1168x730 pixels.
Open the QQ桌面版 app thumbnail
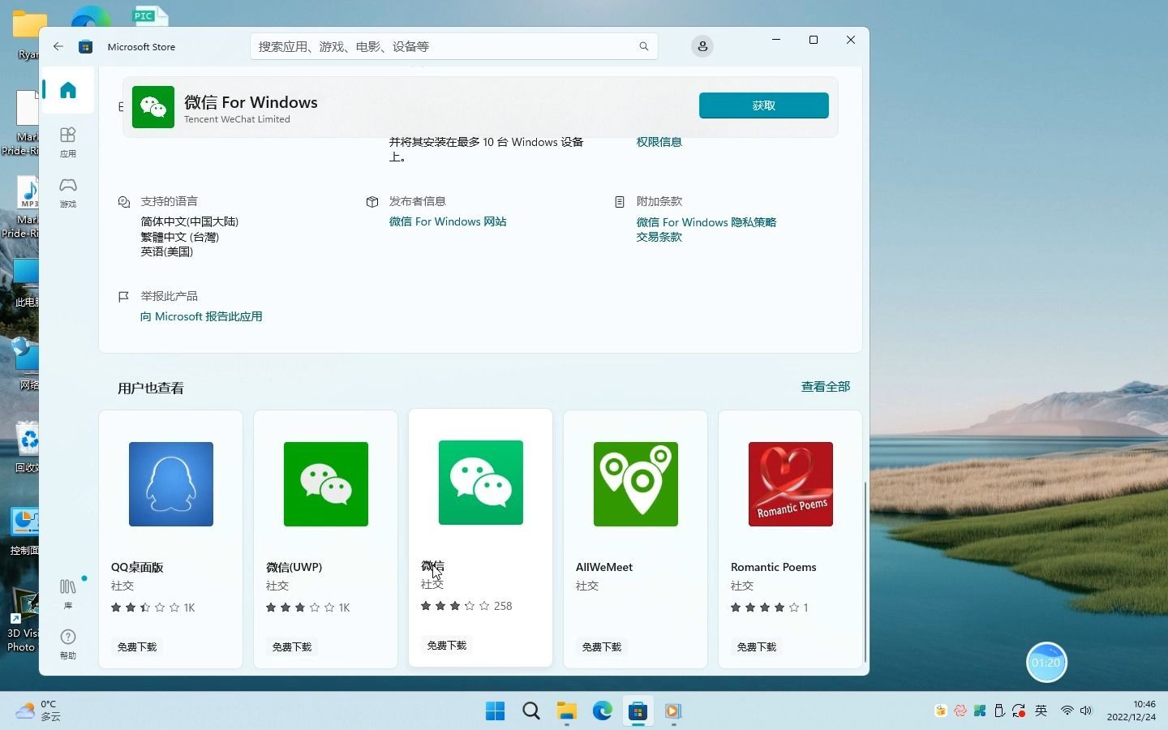pyautogui.click(x=171, y=484)
